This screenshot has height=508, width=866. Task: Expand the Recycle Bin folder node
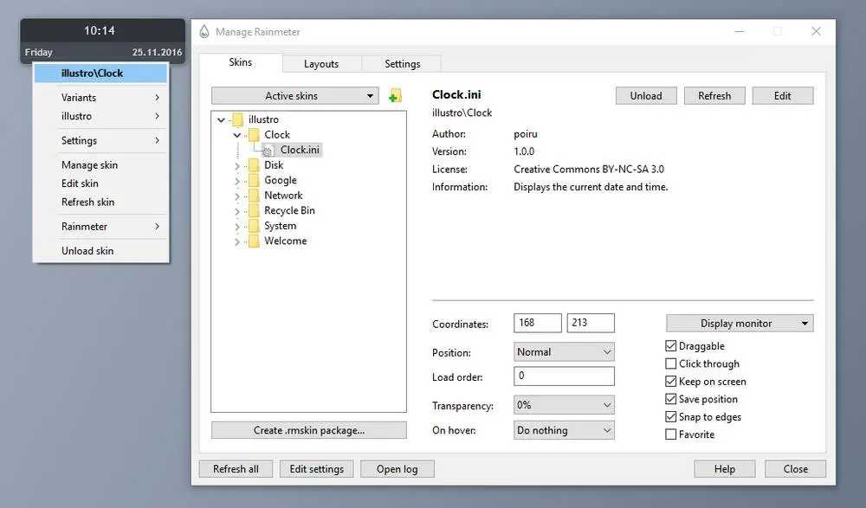pyautogui.click(x=237, y=211)
